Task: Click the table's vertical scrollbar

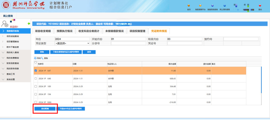Action: [261, 80]
